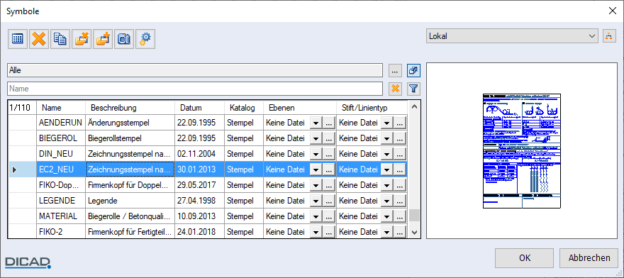
Task: Click the Abbrechen button
Action: click(589, 258)
